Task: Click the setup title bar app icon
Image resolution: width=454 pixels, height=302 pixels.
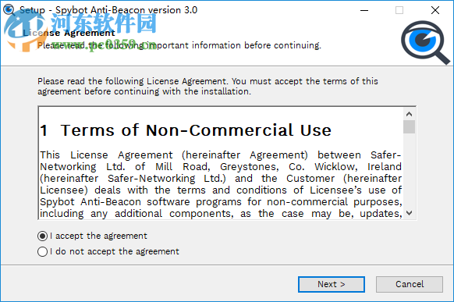Action: 9,10
